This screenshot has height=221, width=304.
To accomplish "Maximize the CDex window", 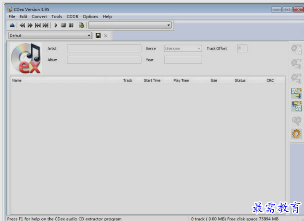I will point(287,10).
